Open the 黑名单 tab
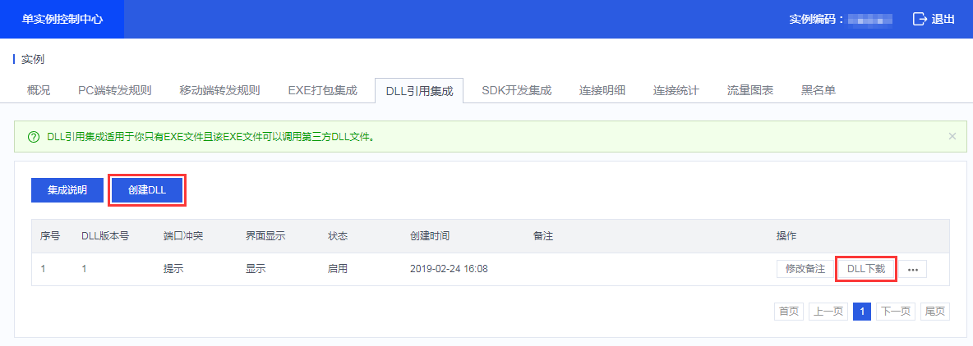Viewport: 973px width, 346px height. (x=818, y=90)
